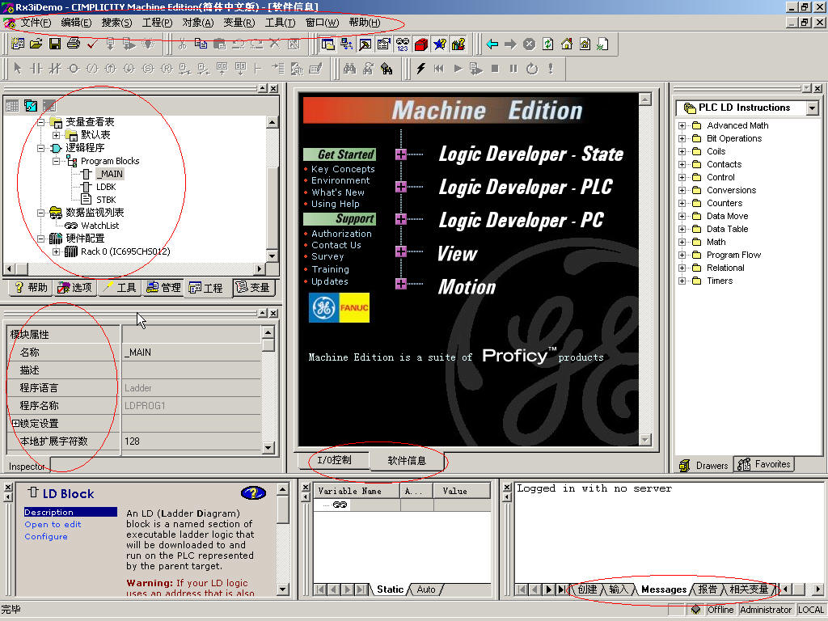
Task: Click the Copy toolbar icon
Action: 201,44
